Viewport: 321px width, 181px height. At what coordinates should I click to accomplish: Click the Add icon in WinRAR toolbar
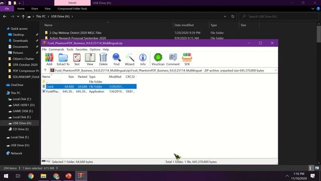(49, 59)
